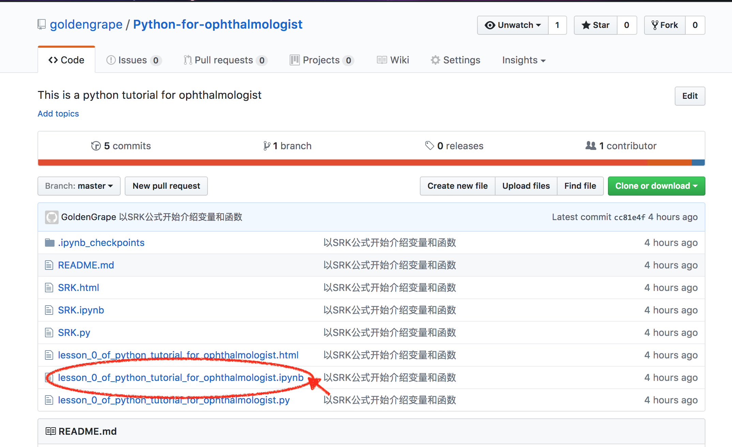
Task: Open the Pull requests tab
Action: (x=225, y=60)
